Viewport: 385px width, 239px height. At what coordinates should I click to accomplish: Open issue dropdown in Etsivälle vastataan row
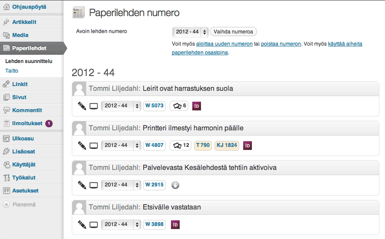(x=121, y=224)
